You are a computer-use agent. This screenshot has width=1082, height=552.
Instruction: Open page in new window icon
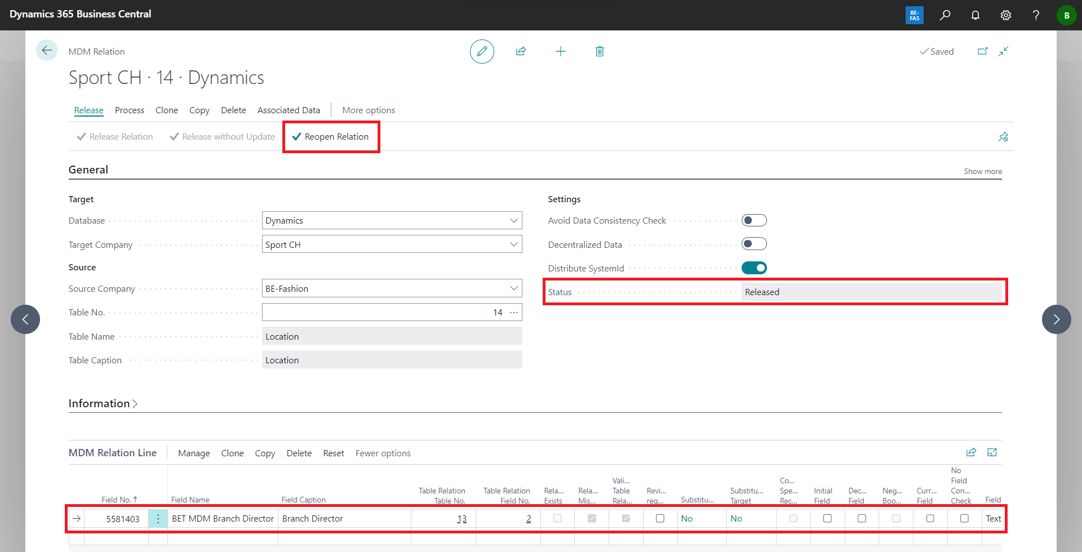(982, 51)
